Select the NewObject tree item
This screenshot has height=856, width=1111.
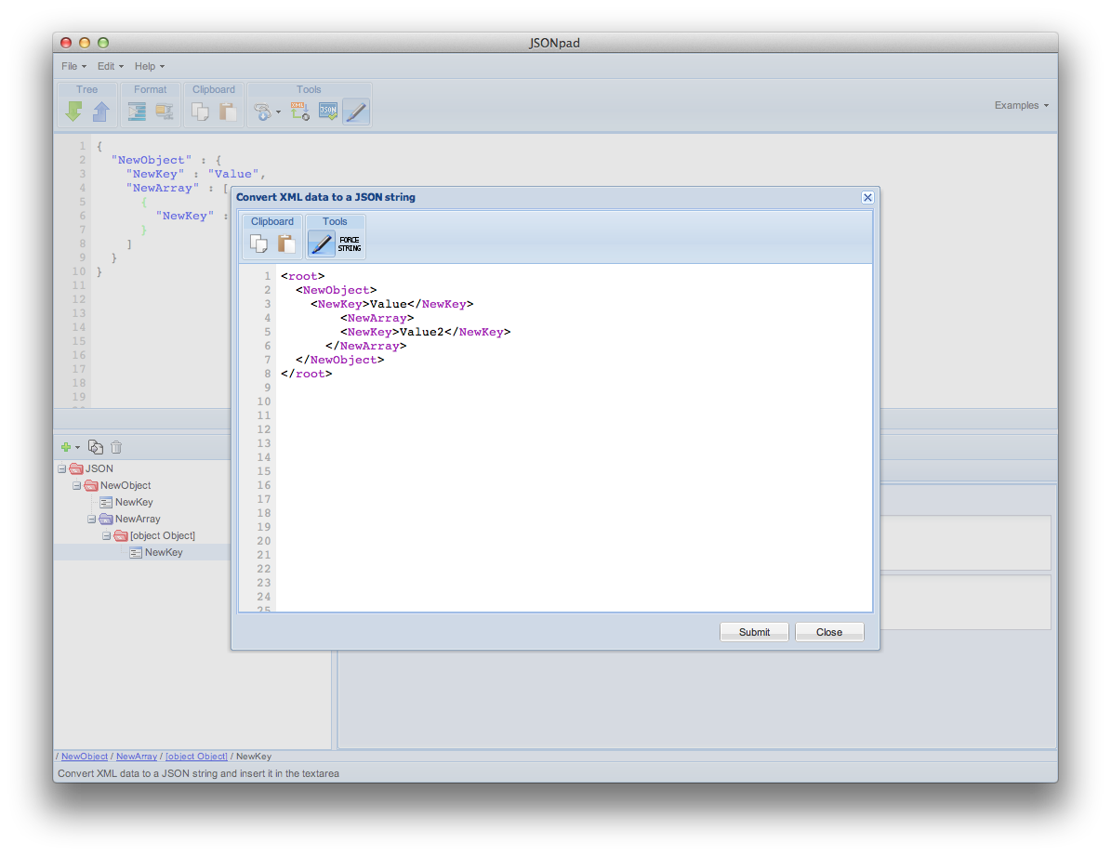coord(126,485)
